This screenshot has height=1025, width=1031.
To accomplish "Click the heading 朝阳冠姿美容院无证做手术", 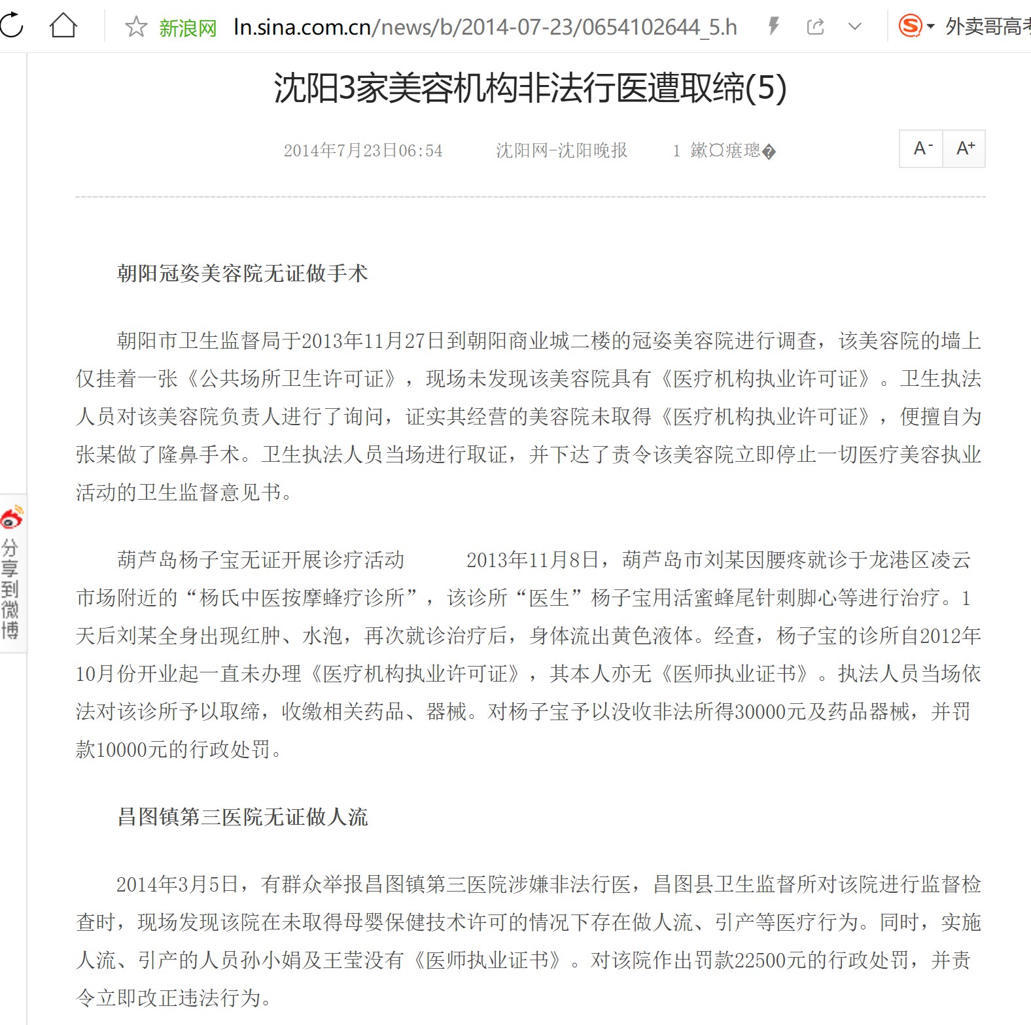I will 243,273.
